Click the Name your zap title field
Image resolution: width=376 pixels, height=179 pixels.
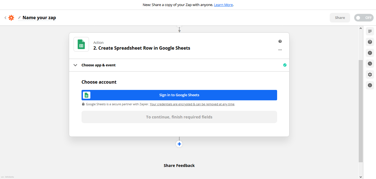pos(39,18)
